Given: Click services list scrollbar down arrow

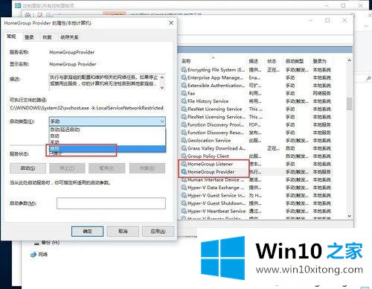Looking at the screenshot, I should point(349,216).
